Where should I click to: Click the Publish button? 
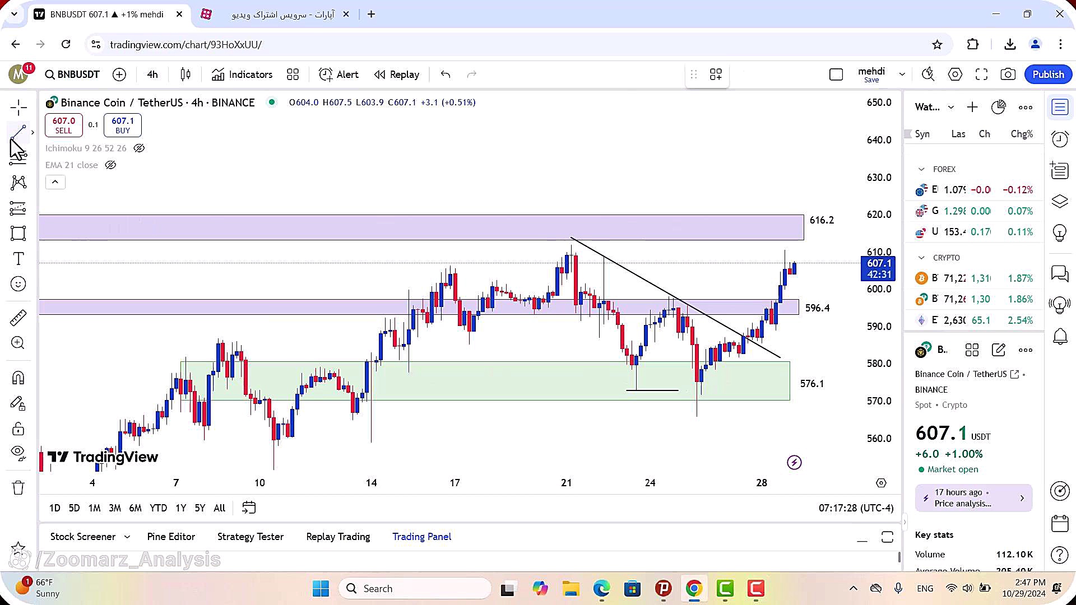[x=1048, y=75]
